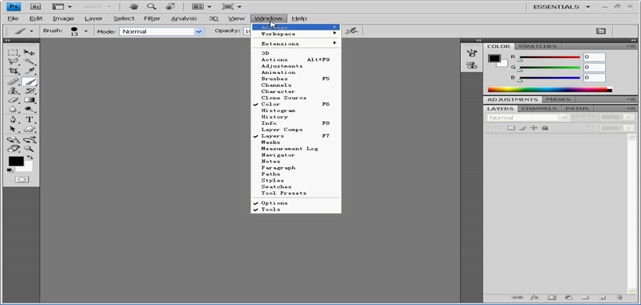Open the Image menu
The height and width of the screenshot is (305, 641).
[63, 18]
